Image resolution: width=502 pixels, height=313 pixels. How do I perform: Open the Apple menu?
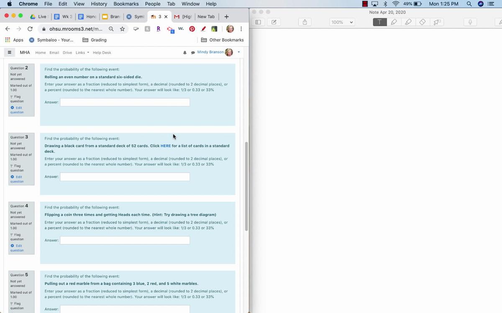click(9, 4)
